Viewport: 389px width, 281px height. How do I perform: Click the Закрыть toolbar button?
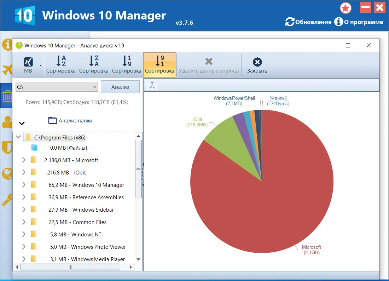pos(257,65)
